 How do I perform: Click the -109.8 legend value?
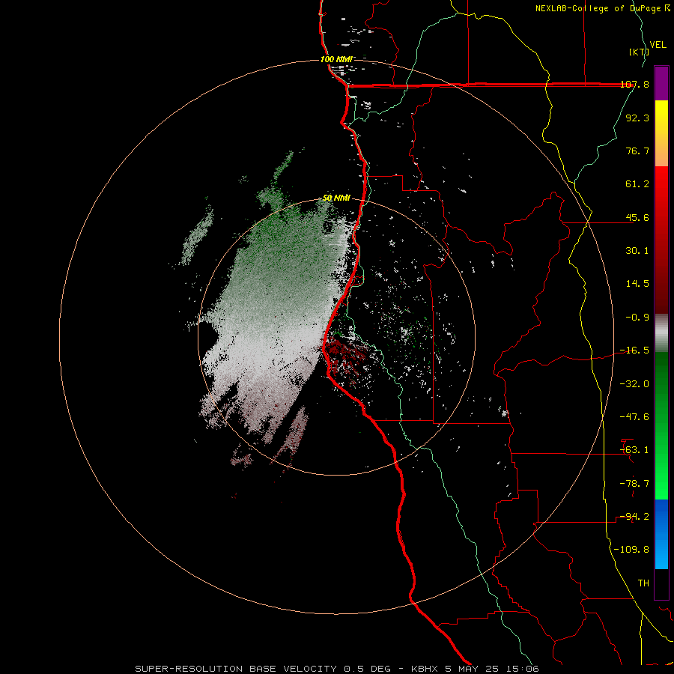(x=631, y=550)
